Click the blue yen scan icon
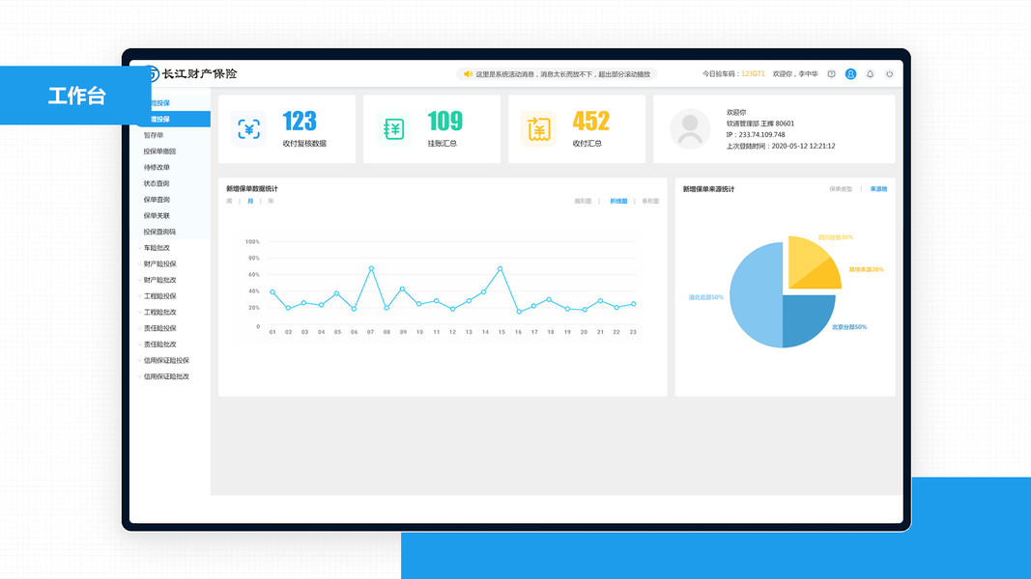This screenshot has height=579, width=1031. (x=248, y=128)
